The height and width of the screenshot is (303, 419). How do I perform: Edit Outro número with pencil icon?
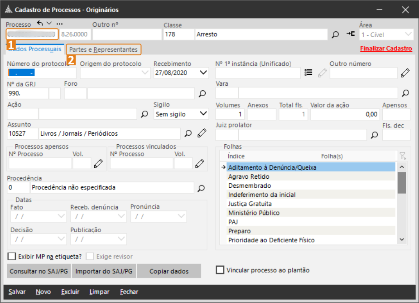(405, 73)
